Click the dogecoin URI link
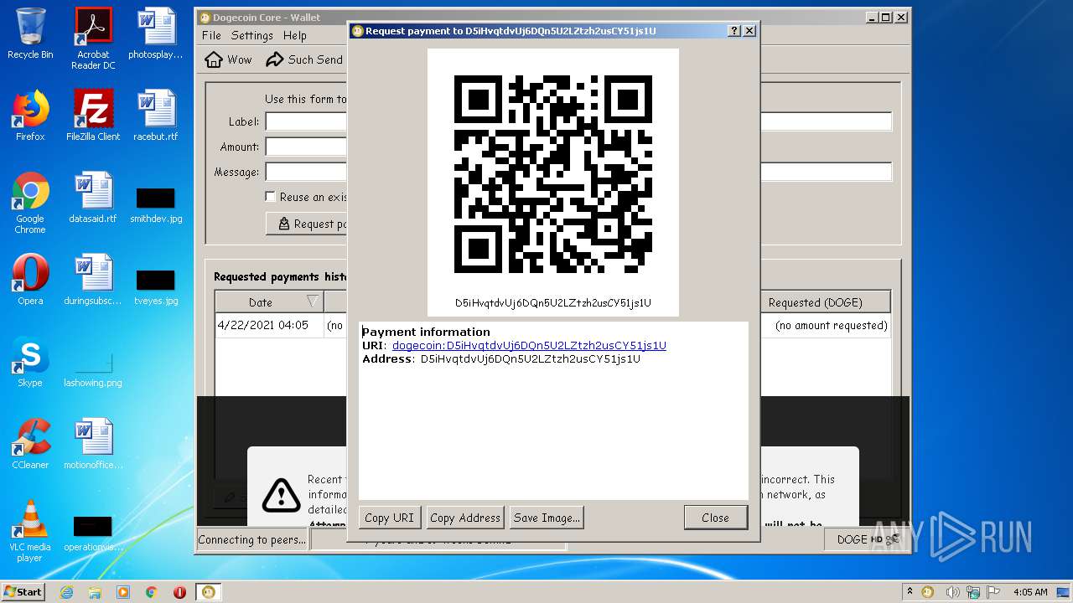The width and height of the screenshot is (1073, 603). point(529,345)
